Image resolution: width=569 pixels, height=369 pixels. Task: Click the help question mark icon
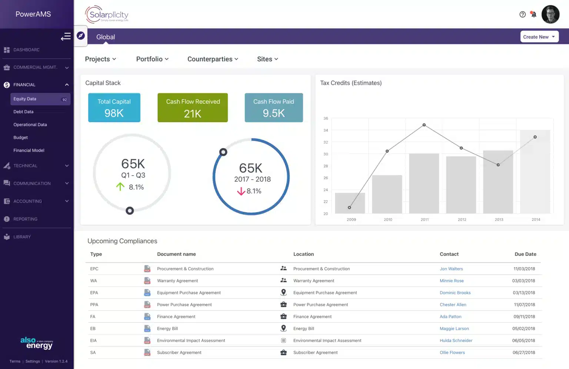[522, 14]
